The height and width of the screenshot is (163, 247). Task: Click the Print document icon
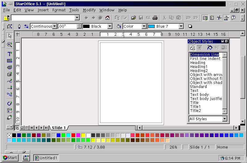pos(155,18)
